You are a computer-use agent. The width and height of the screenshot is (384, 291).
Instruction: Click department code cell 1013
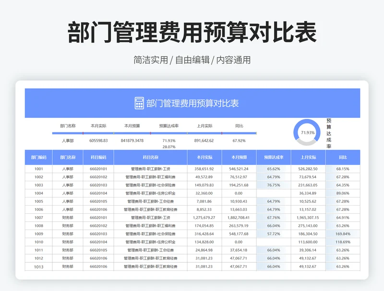[x=39, y=267]
